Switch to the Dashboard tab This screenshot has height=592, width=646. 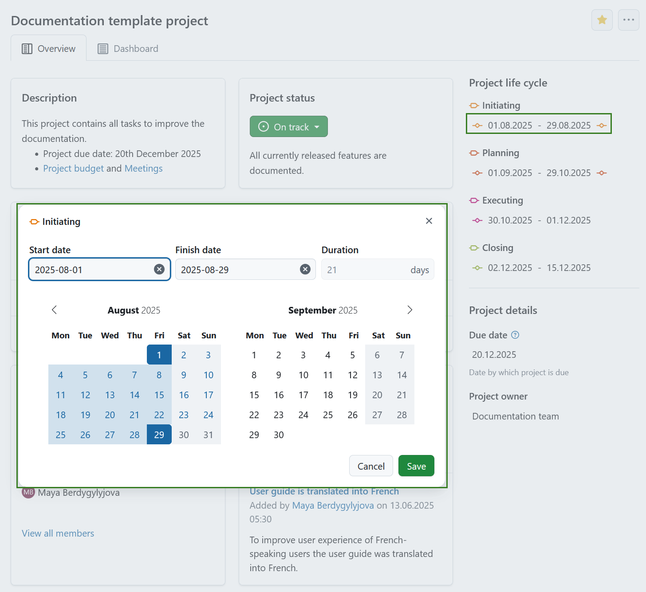pos(128,48)
